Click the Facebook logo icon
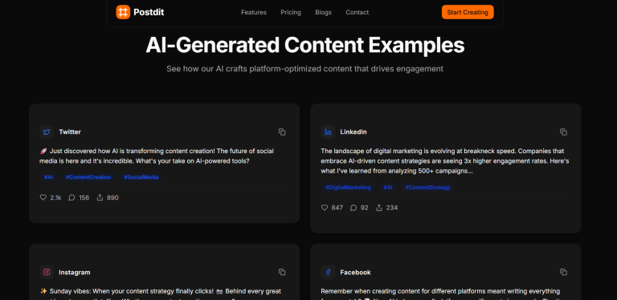Screen dimensions: 617x300 pyautogui.click(x=328, y=272)
